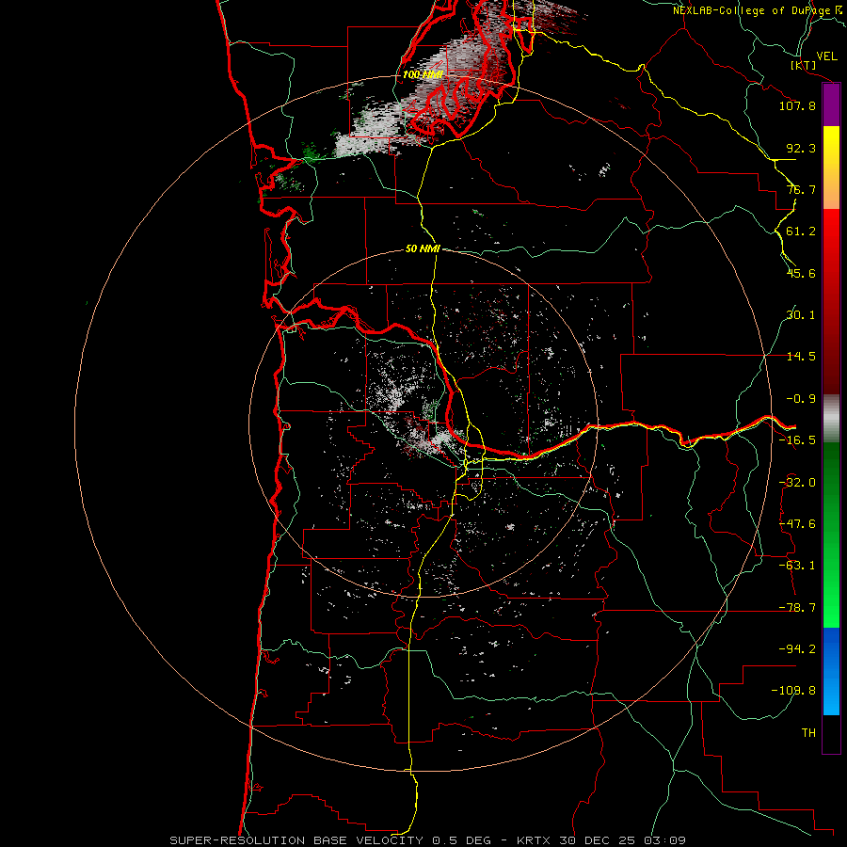Pick the black TH box under the color bar
This screenshot has height=847, width=847.
tap(831, 734)
